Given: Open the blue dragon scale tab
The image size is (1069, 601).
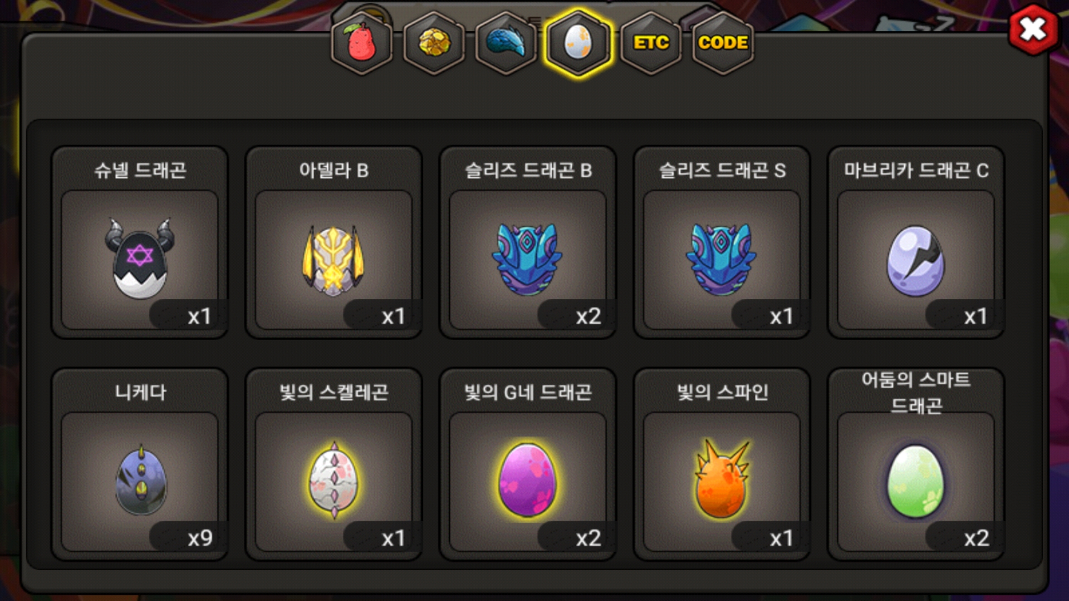Looking at the screenshot, I should point(506,43).
